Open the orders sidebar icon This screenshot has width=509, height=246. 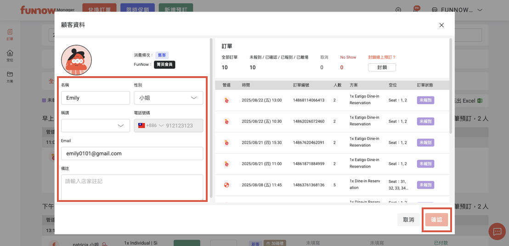[10, 34]
